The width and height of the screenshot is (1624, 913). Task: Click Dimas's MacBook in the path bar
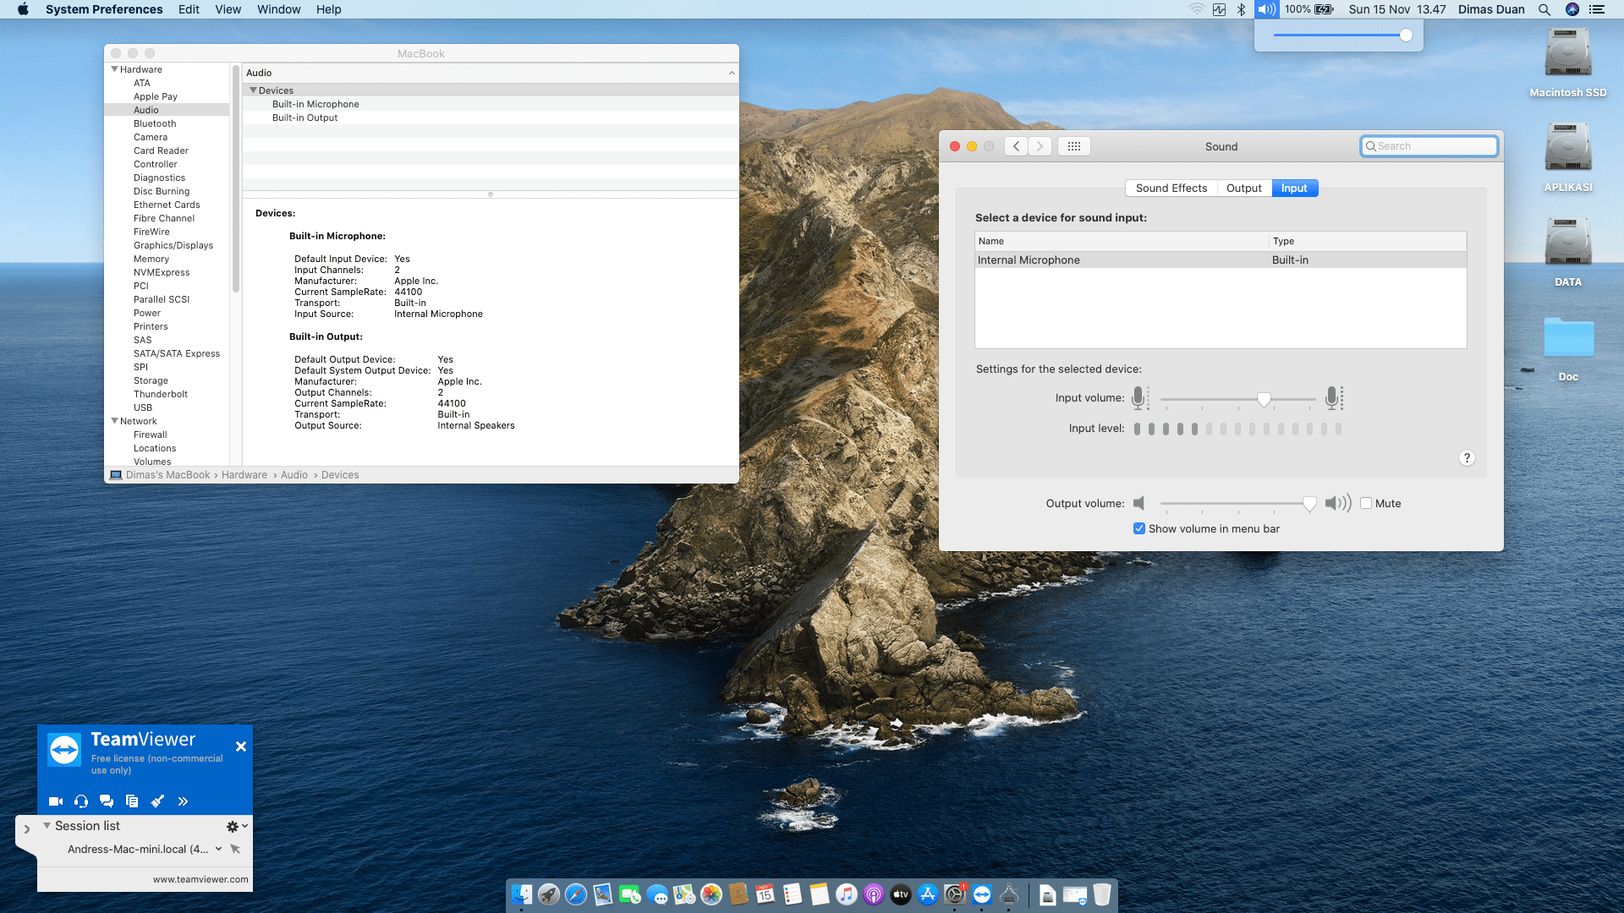tap(167, 475)
